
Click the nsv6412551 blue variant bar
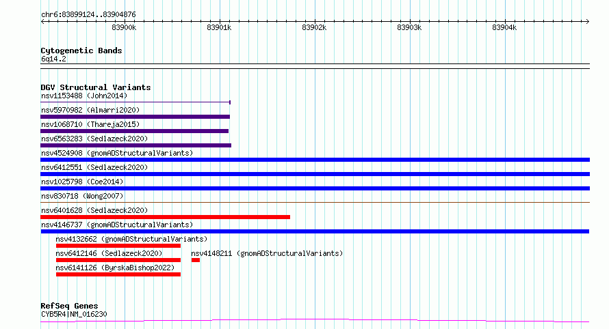coord(315,174)
